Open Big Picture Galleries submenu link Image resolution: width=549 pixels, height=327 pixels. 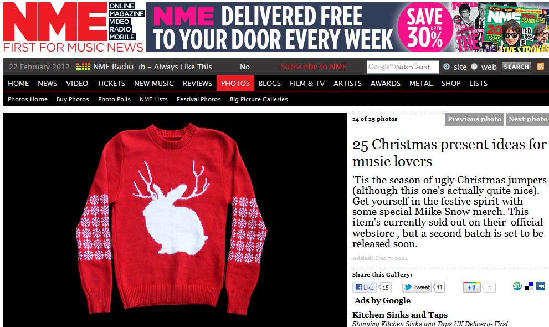click(259, 99)
